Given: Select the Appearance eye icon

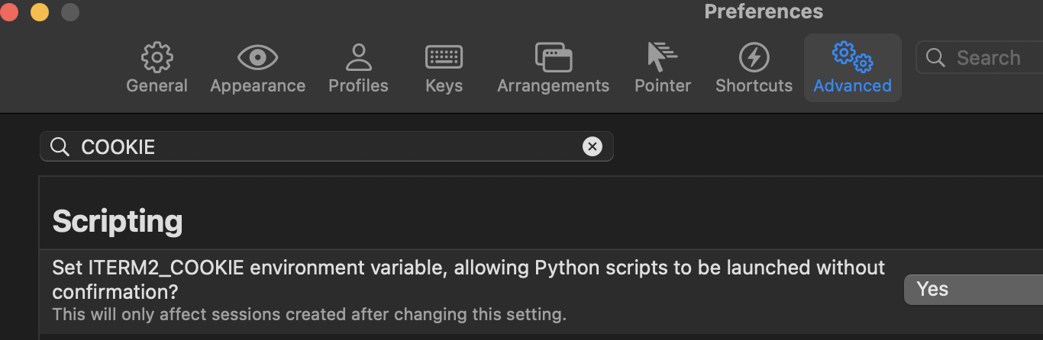Looking at the screenshot, I should (x=257, y=58).
